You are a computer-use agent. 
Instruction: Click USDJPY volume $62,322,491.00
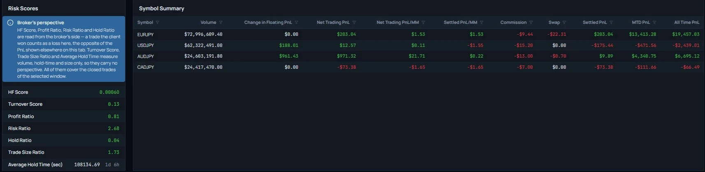pos(203,45)
